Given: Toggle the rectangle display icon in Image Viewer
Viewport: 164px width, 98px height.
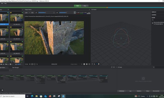Looking at the screenshot, I should pos(32,64).
